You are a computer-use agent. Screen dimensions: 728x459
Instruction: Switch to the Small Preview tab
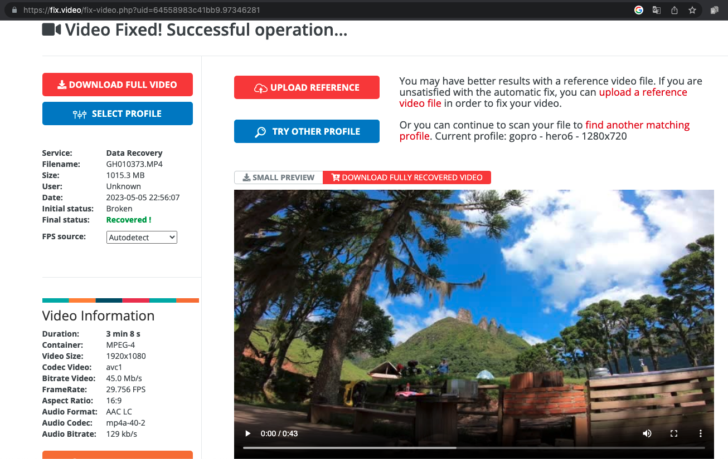click(x=278, y=177)
